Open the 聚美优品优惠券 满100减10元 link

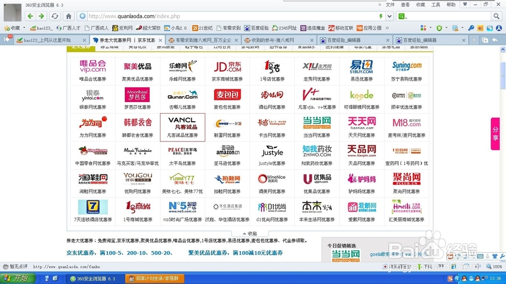click(236, 253)
